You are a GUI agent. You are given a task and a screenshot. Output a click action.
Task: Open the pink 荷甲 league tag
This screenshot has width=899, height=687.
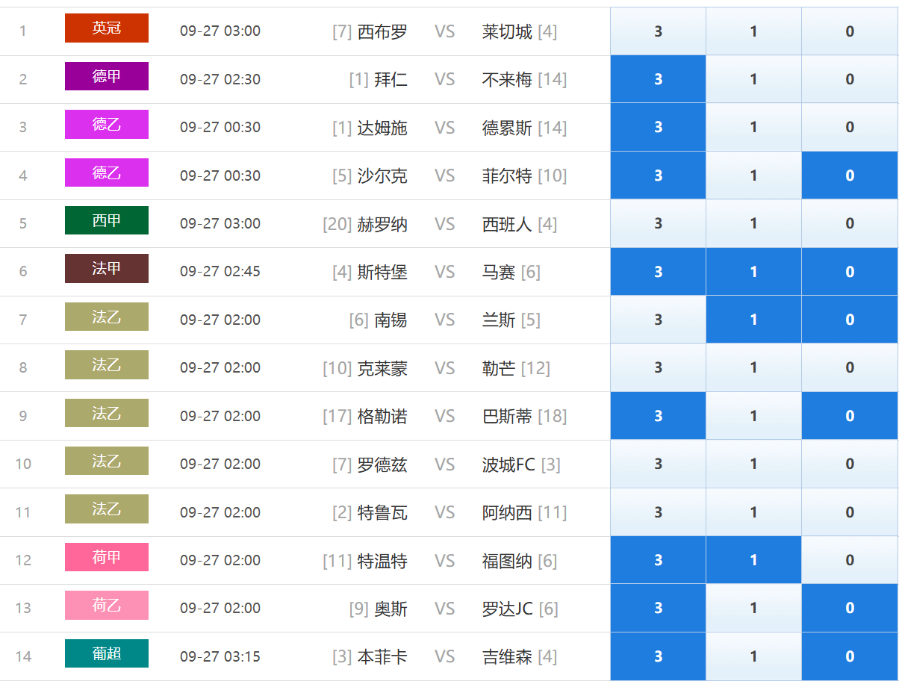click(x=107, y=557)
